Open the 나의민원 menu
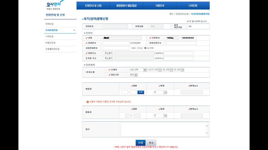This screenshot has width=268, height=150. tap(193, 6)
